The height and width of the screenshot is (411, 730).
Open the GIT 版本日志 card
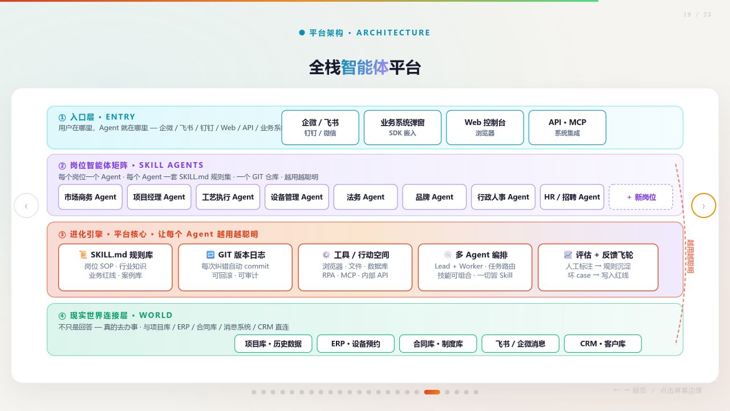(x=235, y=268)
